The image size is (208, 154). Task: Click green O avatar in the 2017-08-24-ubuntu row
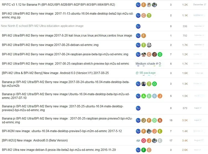point(154,84)
